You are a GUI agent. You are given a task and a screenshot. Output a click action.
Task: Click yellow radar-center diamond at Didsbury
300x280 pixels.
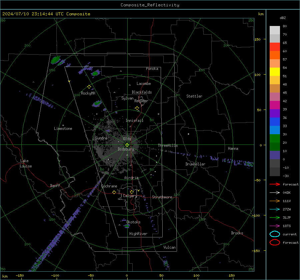tap(127, 145)
